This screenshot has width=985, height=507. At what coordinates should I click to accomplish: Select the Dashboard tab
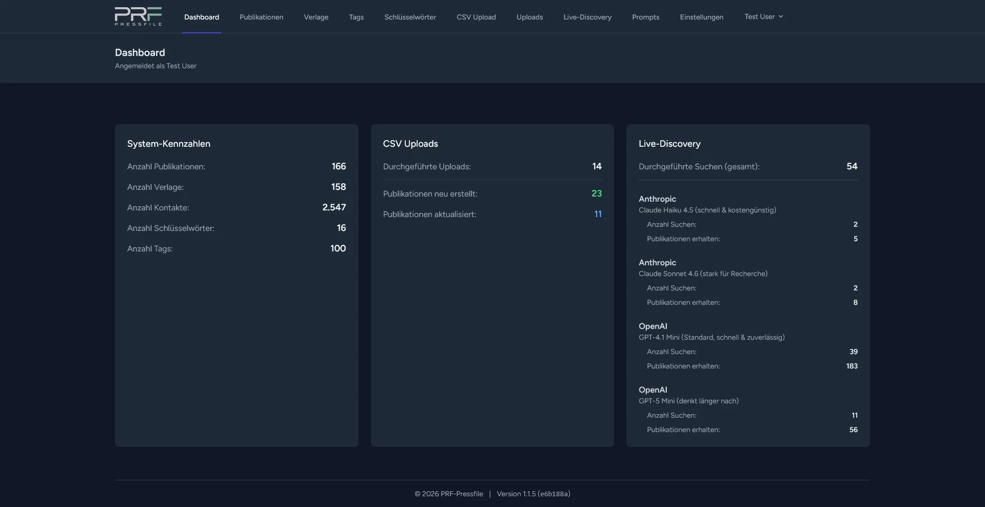[x=202, y=17]
